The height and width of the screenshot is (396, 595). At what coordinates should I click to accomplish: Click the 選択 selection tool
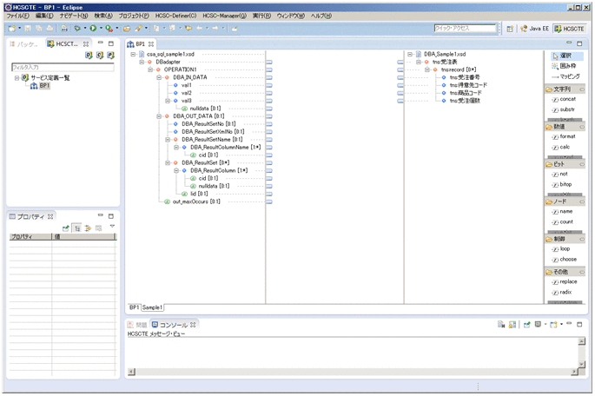[570, 55]
